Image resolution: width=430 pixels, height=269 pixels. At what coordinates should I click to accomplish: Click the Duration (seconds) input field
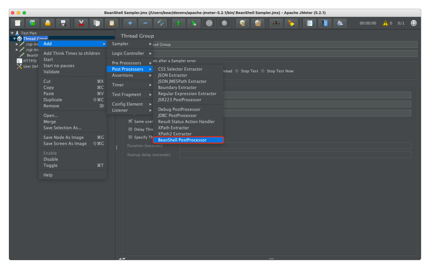coord(295,146)
